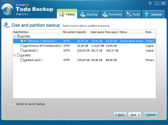Open the Recovery tab
Image resolution: width=168 pixels, height=125 pixels.
112,14
